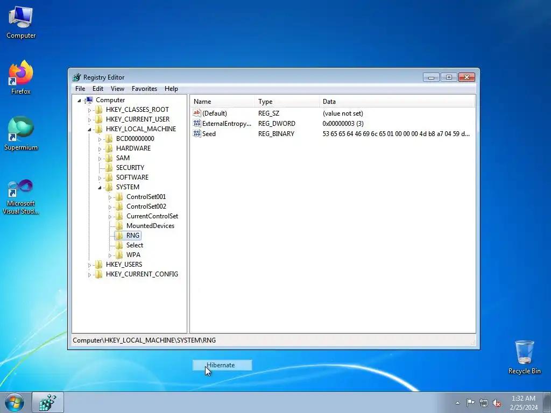Click the Select key folder icon

click(x=119, y=245)
